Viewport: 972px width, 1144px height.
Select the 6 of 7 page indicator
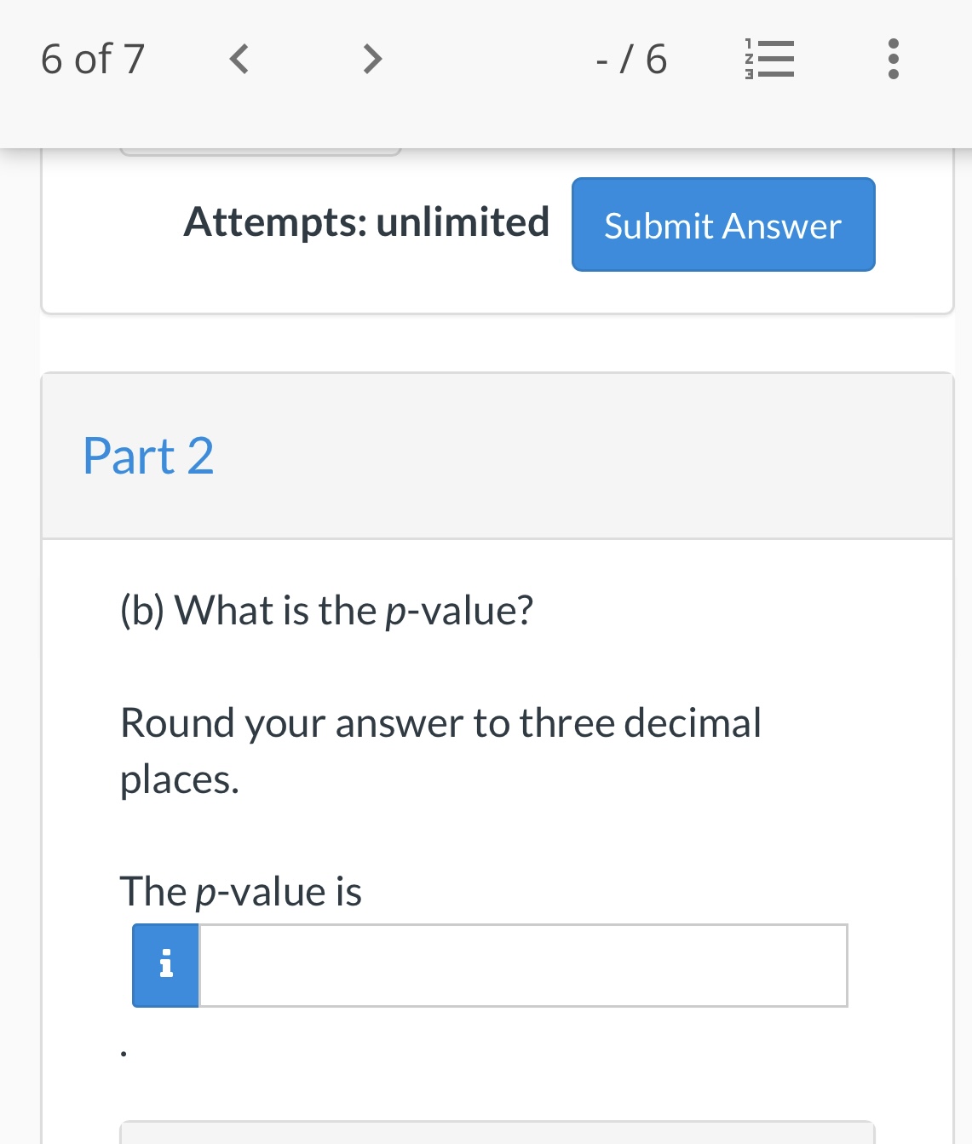pyautogui.click(x=93, y=59)
